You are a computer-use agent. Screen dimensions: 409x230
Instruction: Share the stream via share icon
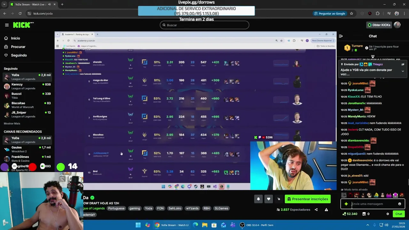click(316, 210)
